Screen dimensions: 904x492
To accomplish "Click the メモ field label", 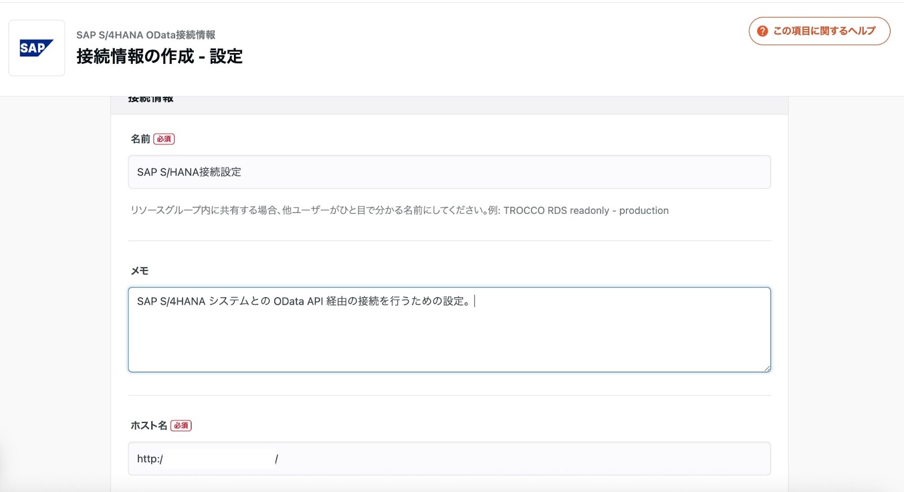I will tap(140, 271).
